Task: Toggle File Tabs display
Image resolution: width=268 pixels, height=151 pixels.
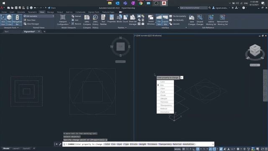Action: click(x=159, y=20)
